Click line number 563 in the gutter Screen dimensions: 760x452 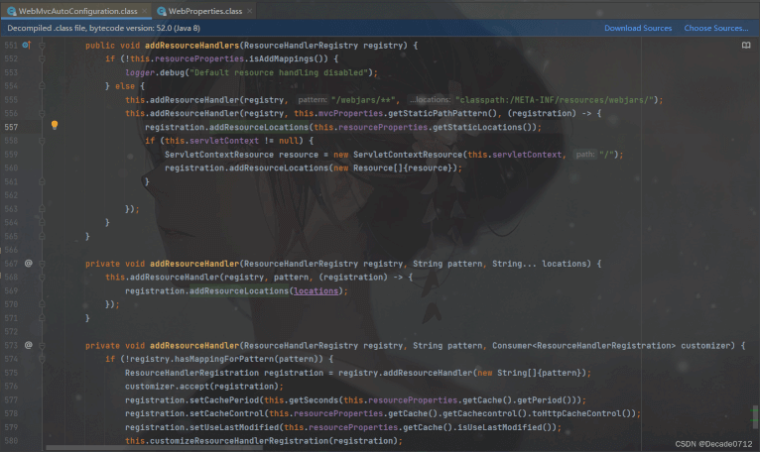[11, 209]
